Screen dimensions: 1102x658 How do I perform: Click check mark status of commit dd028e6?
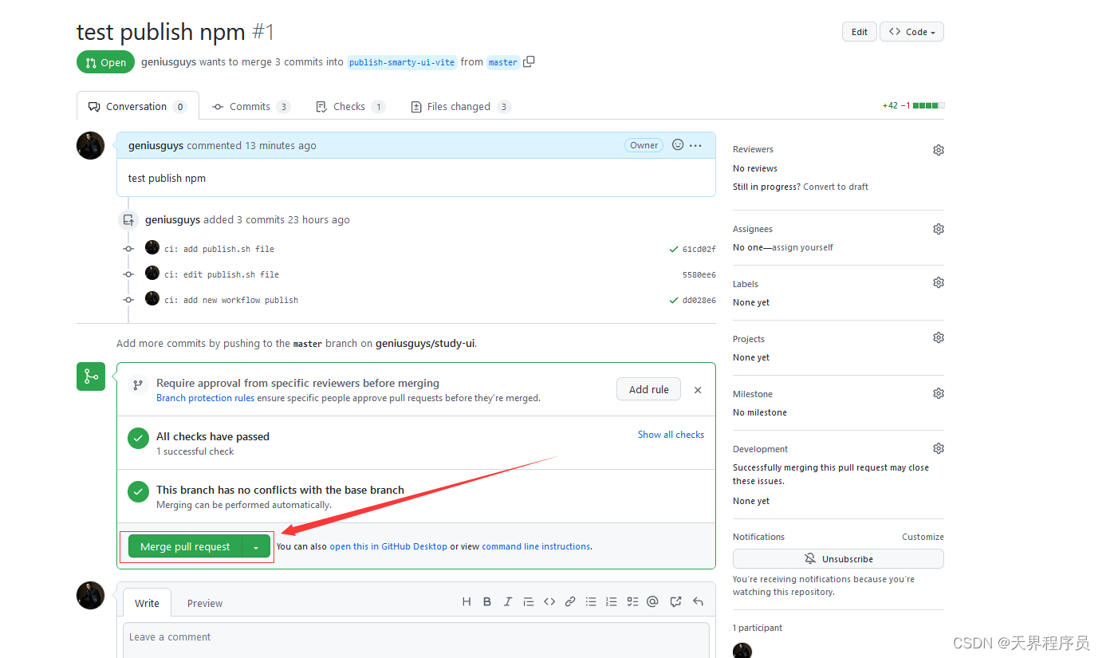674,300
